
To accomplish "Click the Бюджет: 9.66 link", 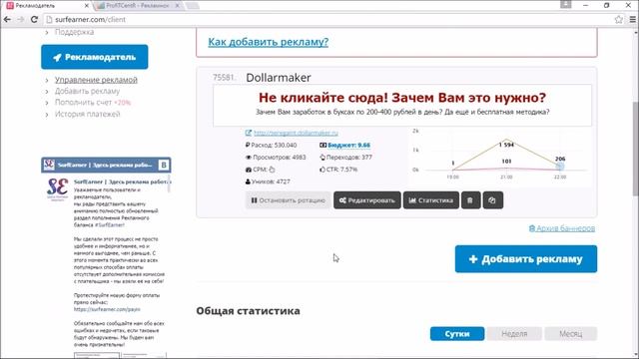I will click(x=348, y=145).
